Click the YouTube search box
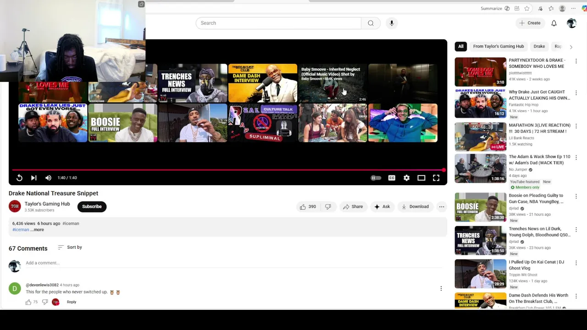The height and width of the screenshot is (330, 587). [278, 23]
